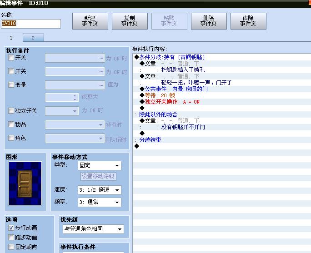Screen dimensions: 311x253
Task: Open the 速度 dropdown showing 1/2 倍速
Action: click(x=100, y=190)
